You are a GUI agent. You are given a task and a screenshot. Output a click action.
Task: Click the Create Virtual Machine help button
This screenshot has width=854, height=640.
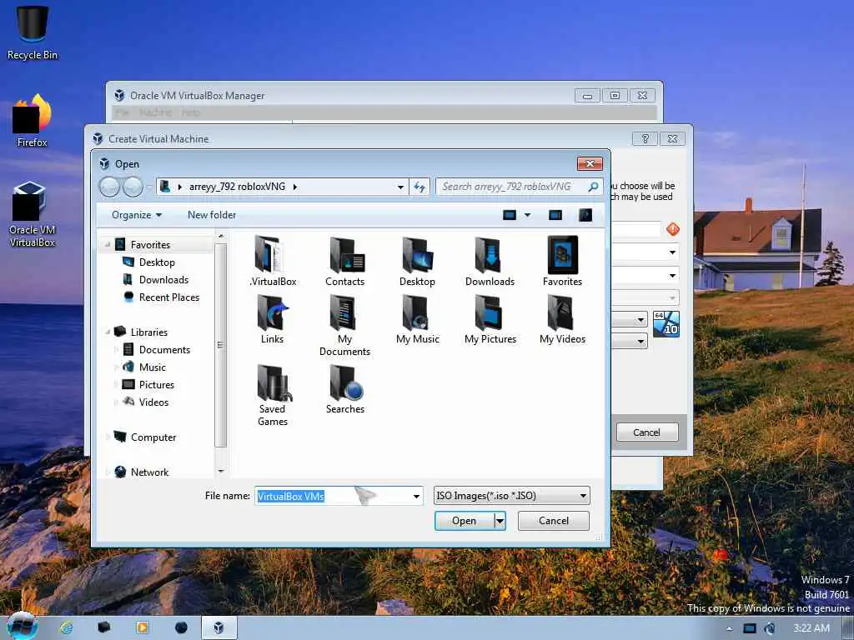tap(645, 139)
